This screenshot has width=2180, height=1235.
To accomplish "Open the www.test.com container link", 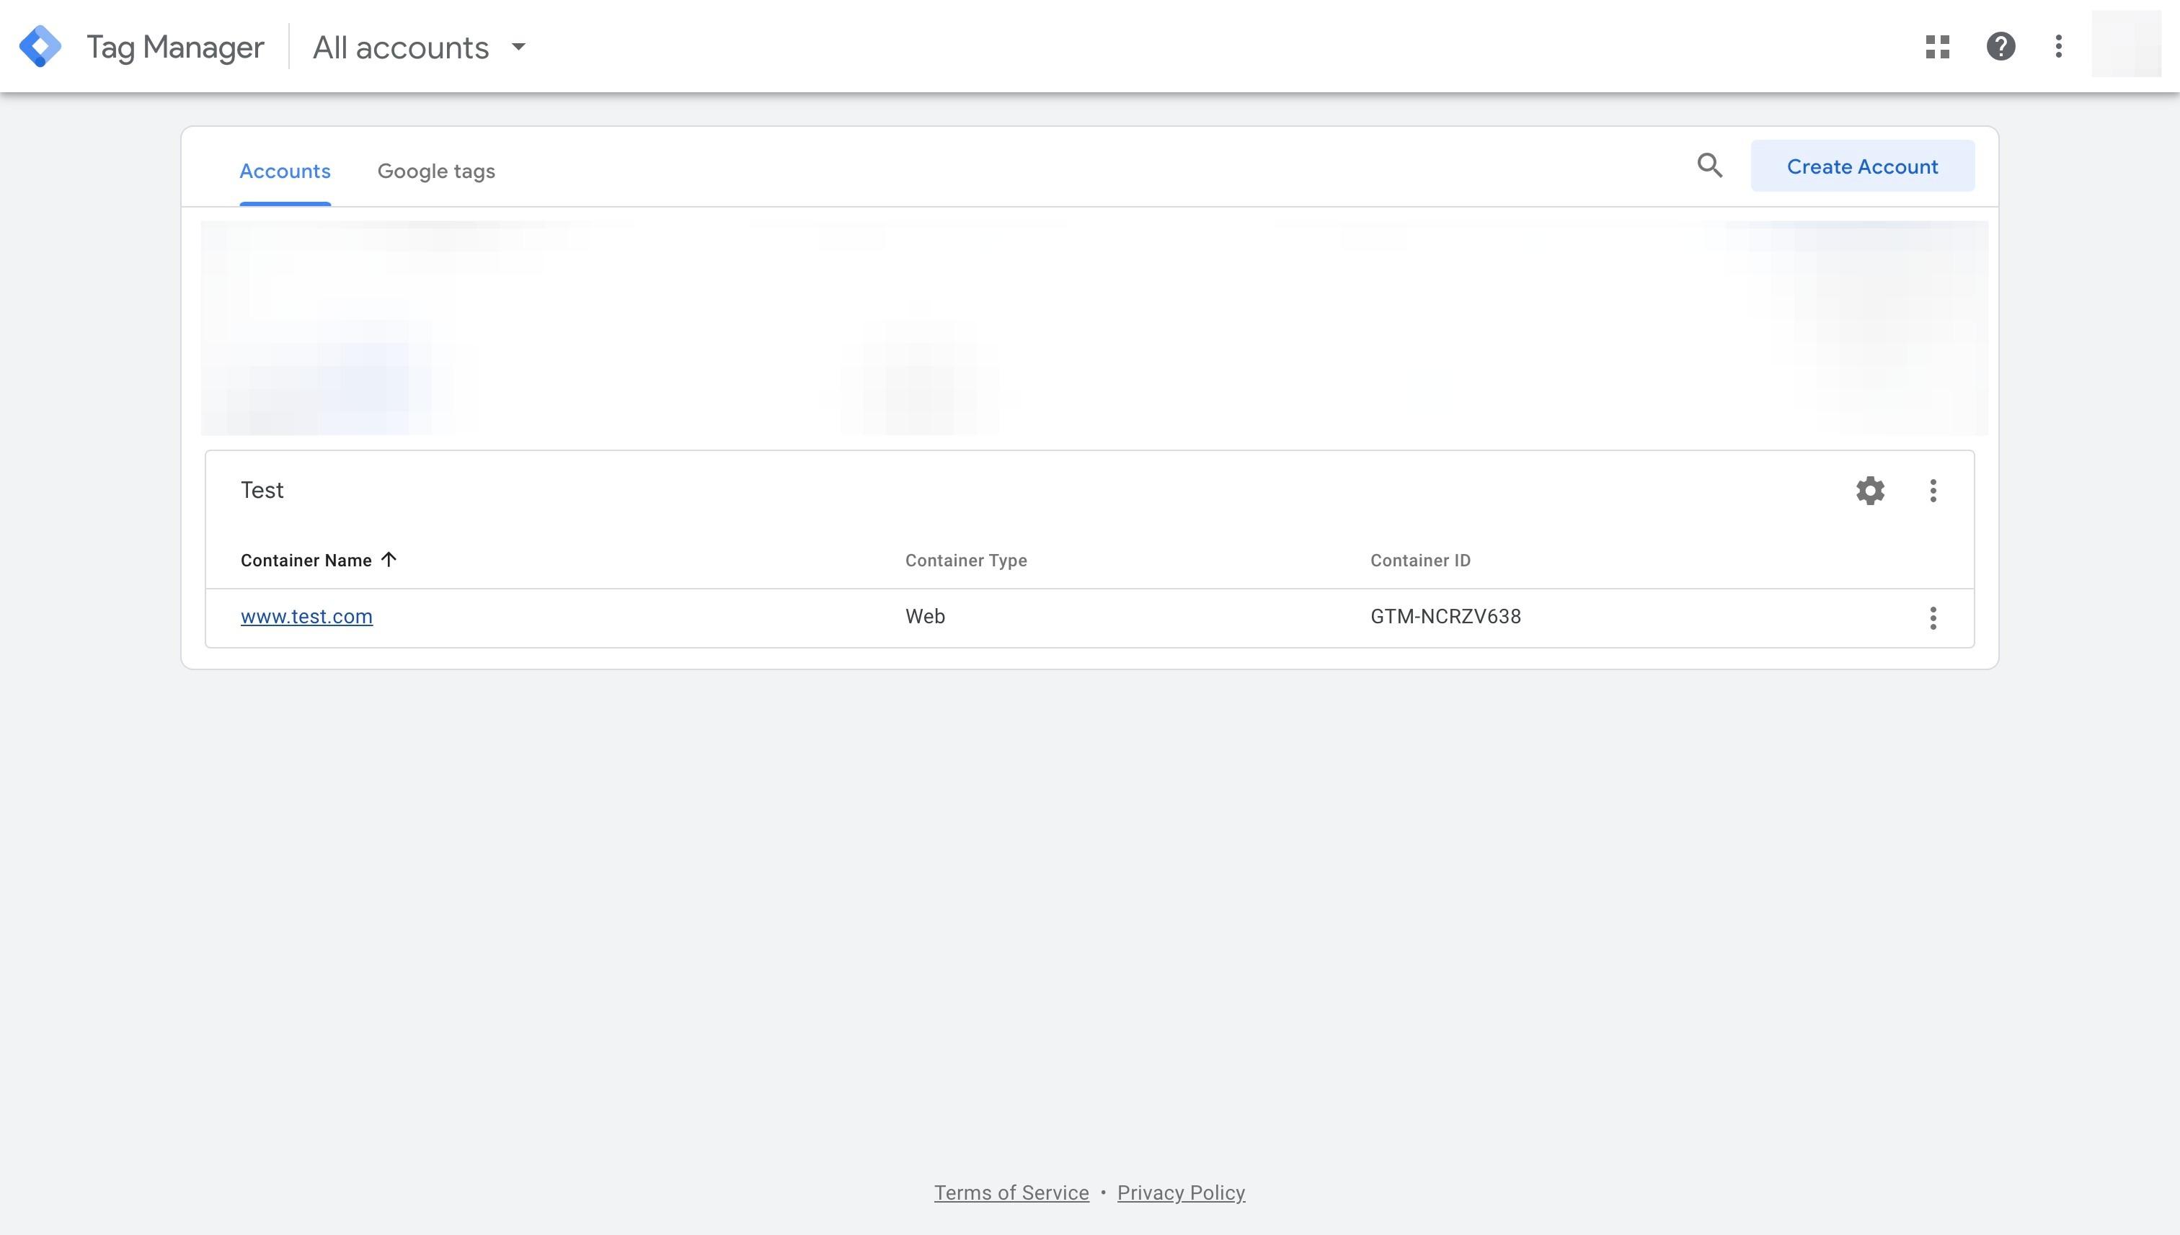I will click(x=306, y=617).
